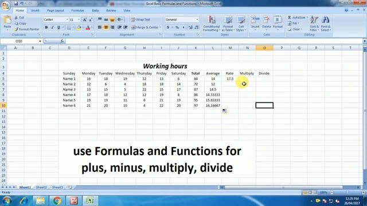Switch to Sheet2 worksheet tab
Screen dimensions: 367x206
41,187
